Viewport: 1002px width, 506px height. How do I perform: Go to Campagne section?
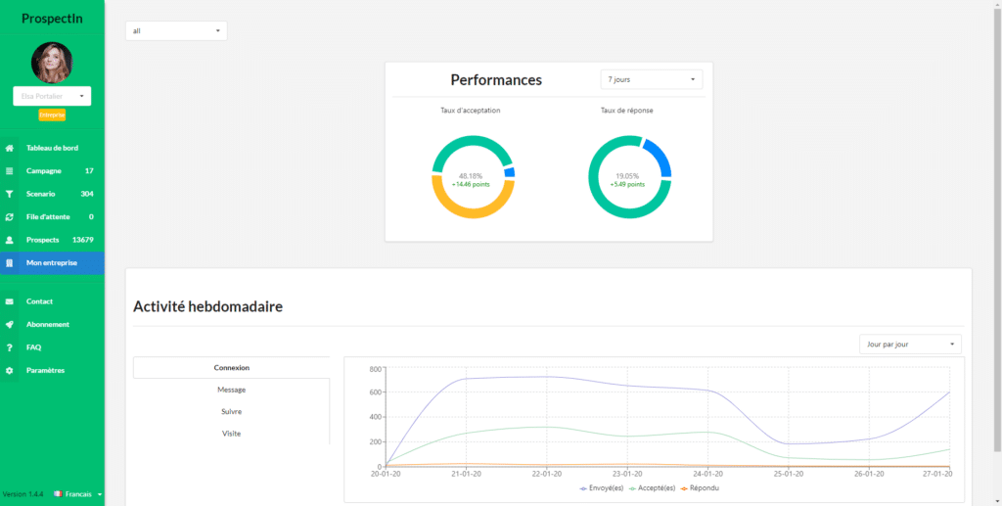point(53,171)
